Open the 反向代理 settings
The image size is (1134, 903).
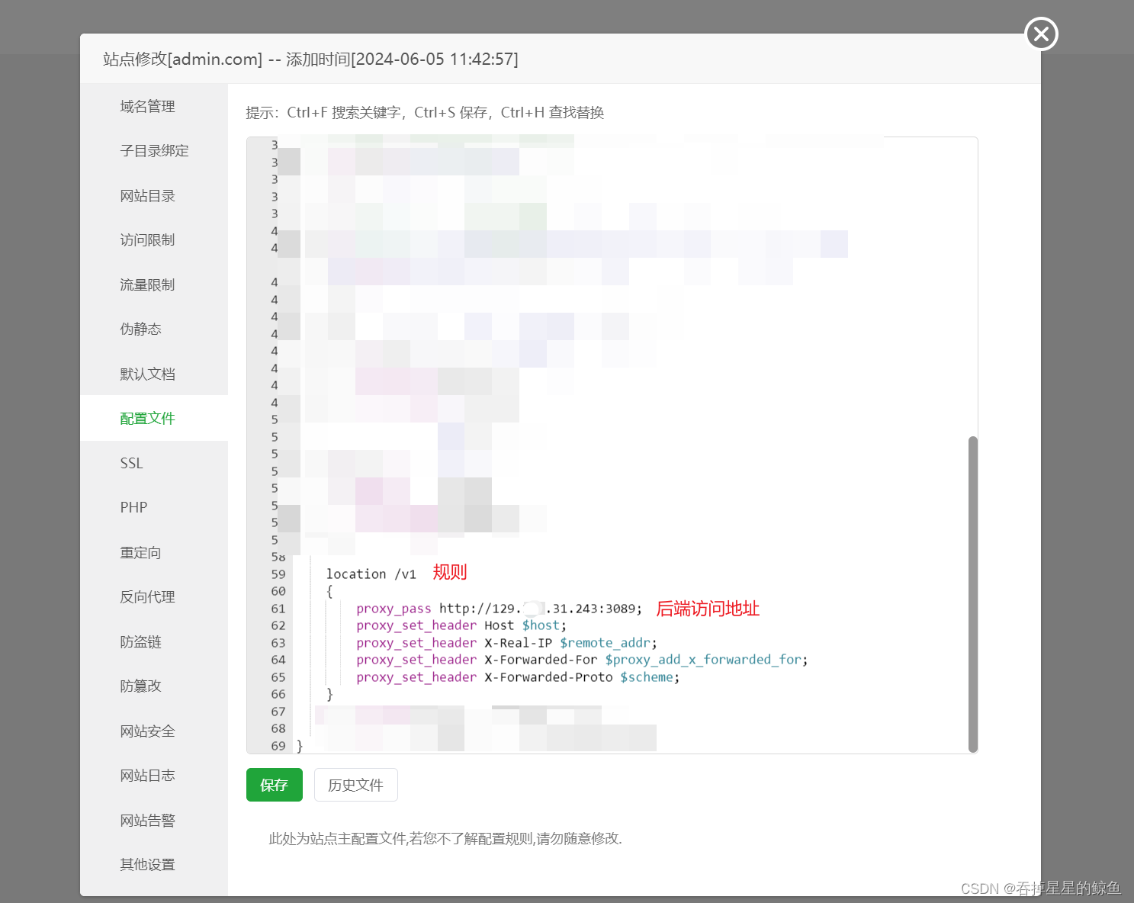146,597
